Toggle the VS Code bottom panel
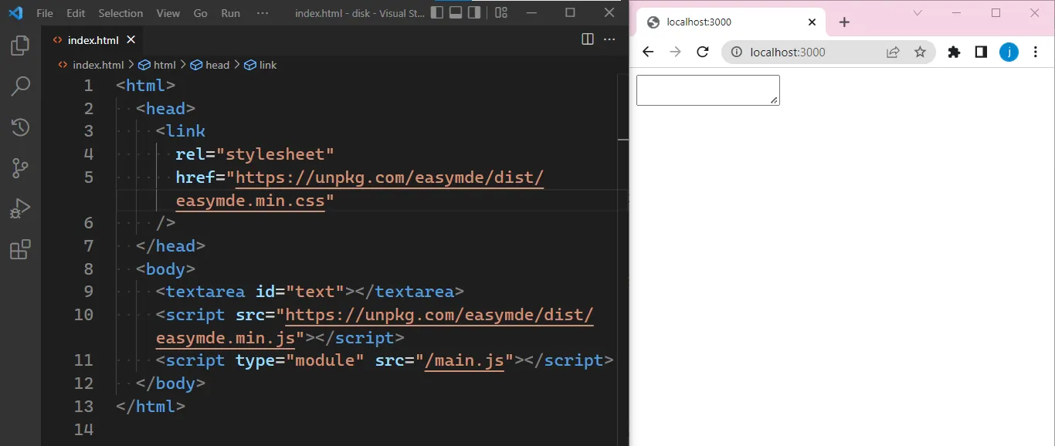Viewport: 1055px width, 446px height. point(456,12)
